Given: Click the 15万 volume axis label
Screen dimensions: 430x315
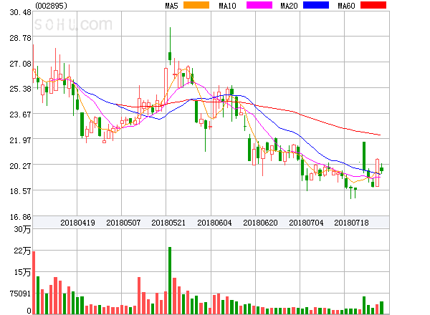Looking at the screenshot, I should [x=22, y=272].
